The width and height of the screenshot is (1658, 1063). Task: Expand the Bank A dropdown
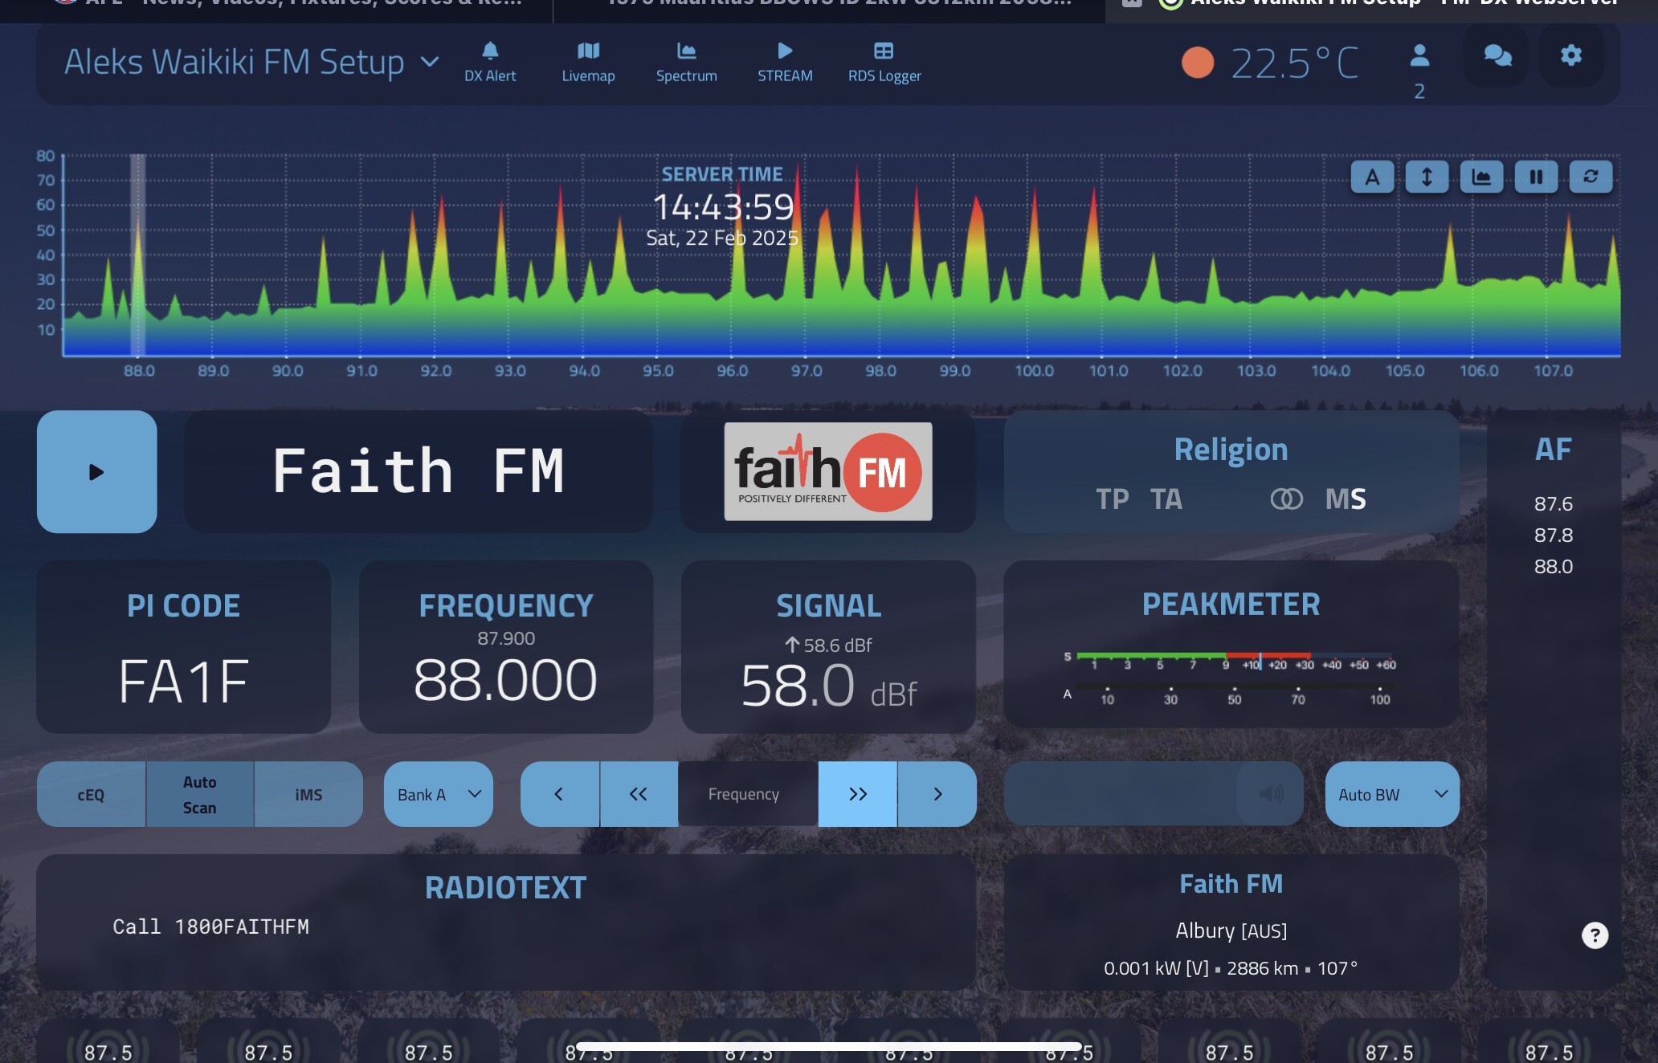tap(438, 794)
